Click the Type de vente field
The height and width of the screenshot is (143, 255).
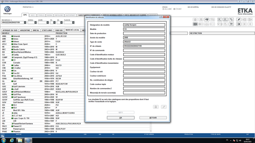(144, 42)
